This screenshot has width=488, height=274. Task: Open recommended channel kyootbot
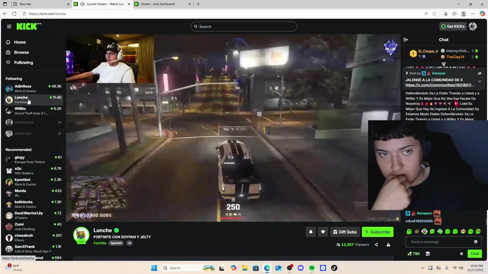click(34, 182)
